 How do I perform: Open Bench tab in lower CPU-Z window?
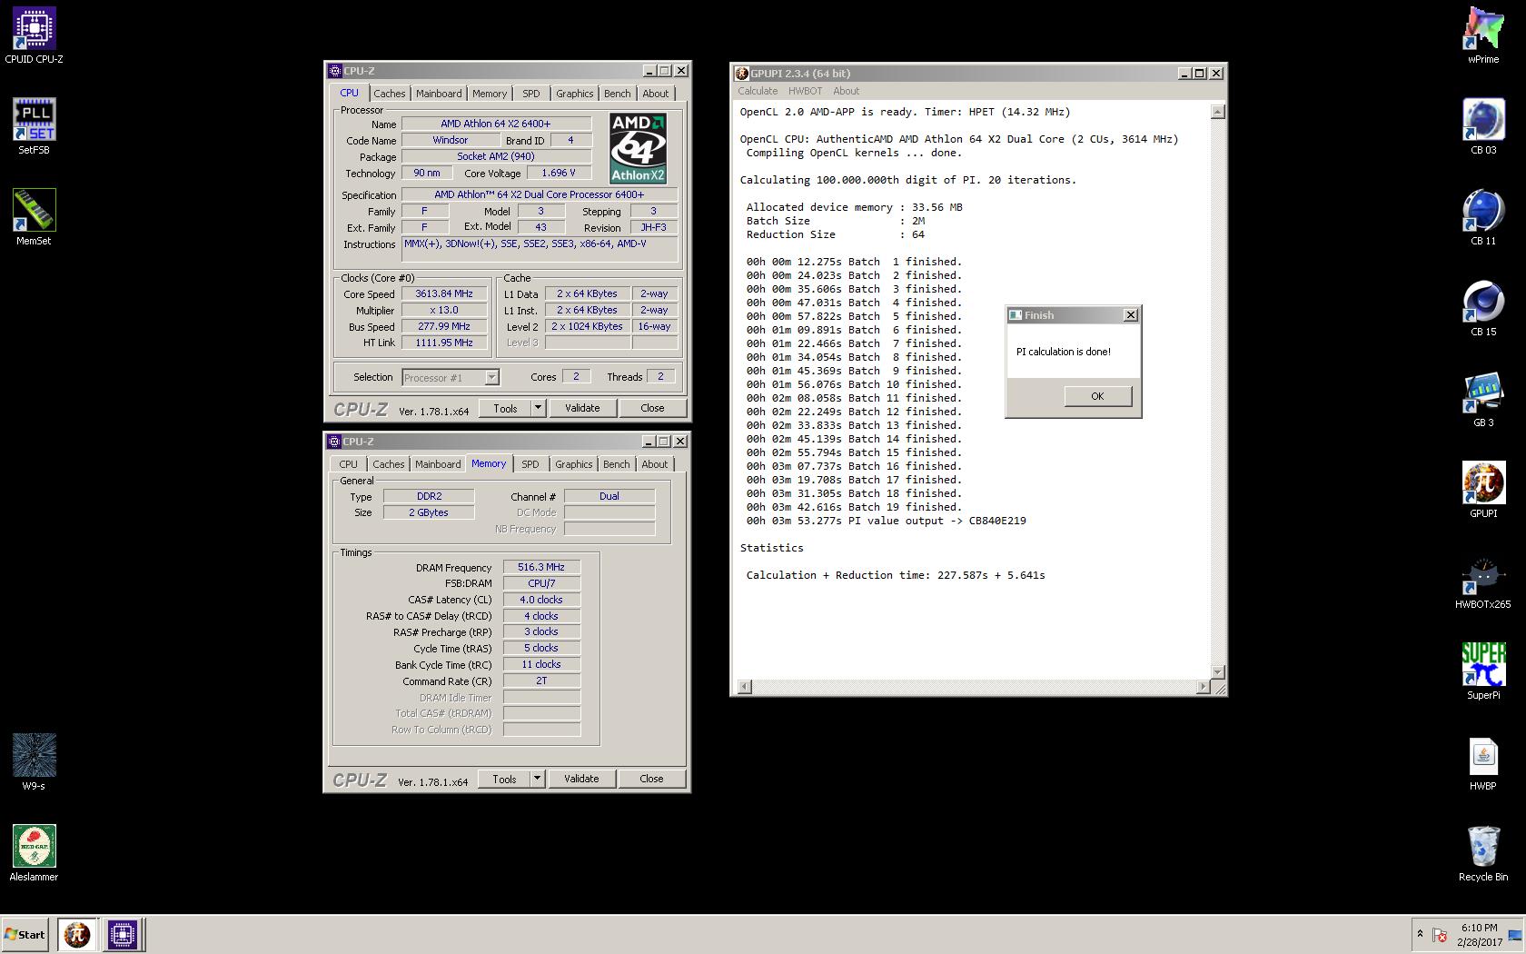[616, 464]
